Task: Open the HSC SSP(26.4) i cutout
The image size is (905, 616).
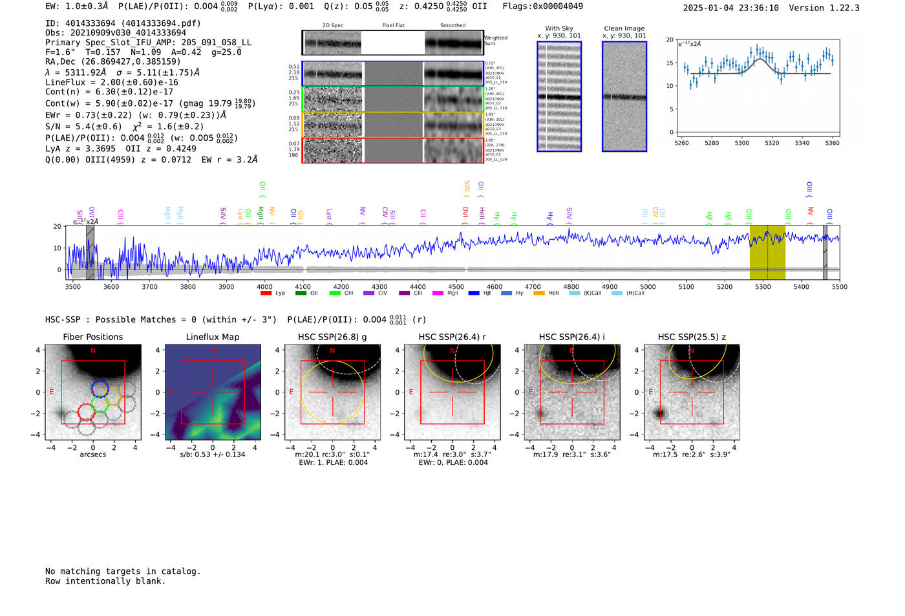Action: coord(572,392)
